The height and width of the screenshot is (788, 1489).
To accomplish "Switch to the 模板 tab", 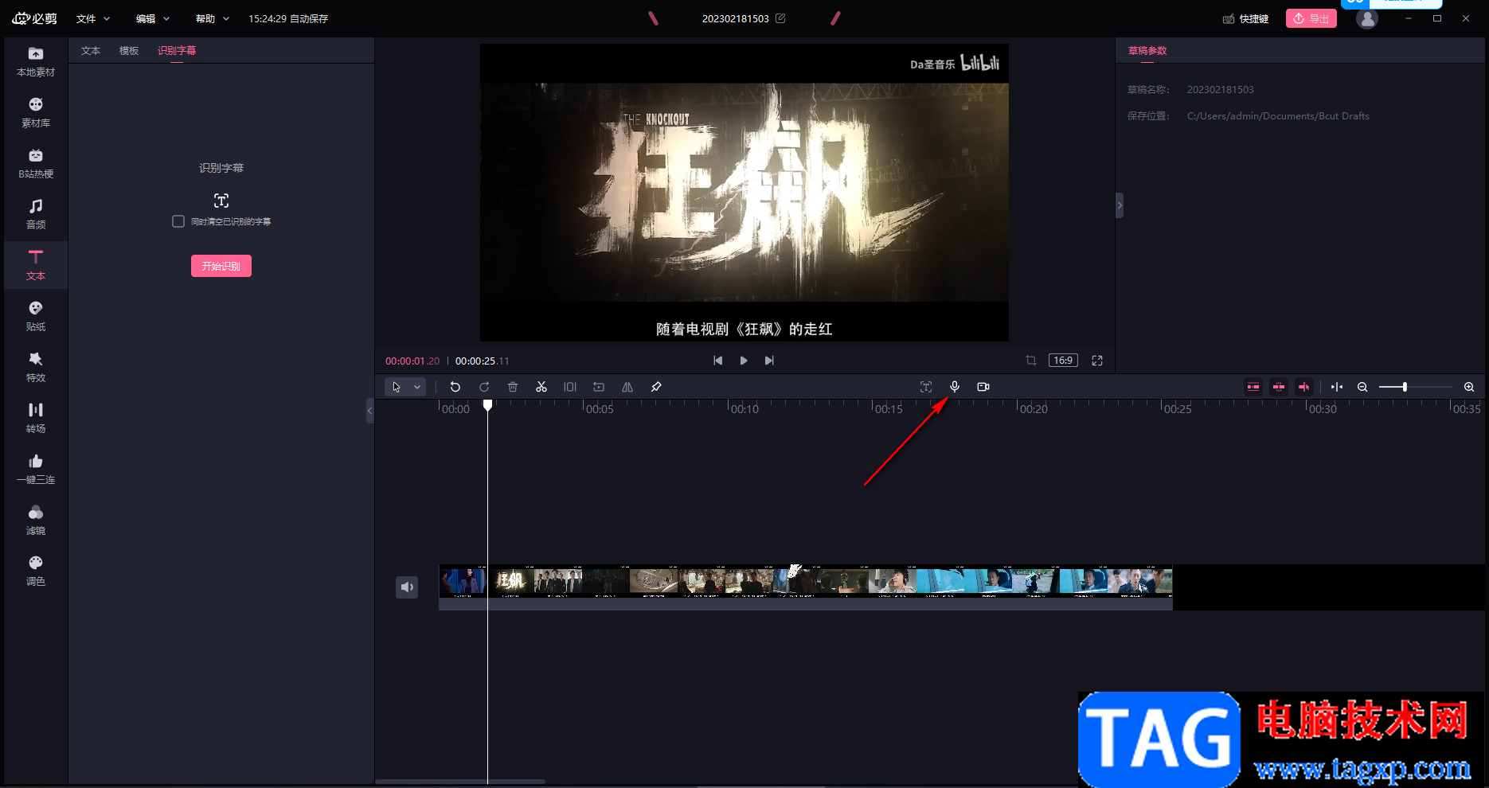I will [129, 51].
